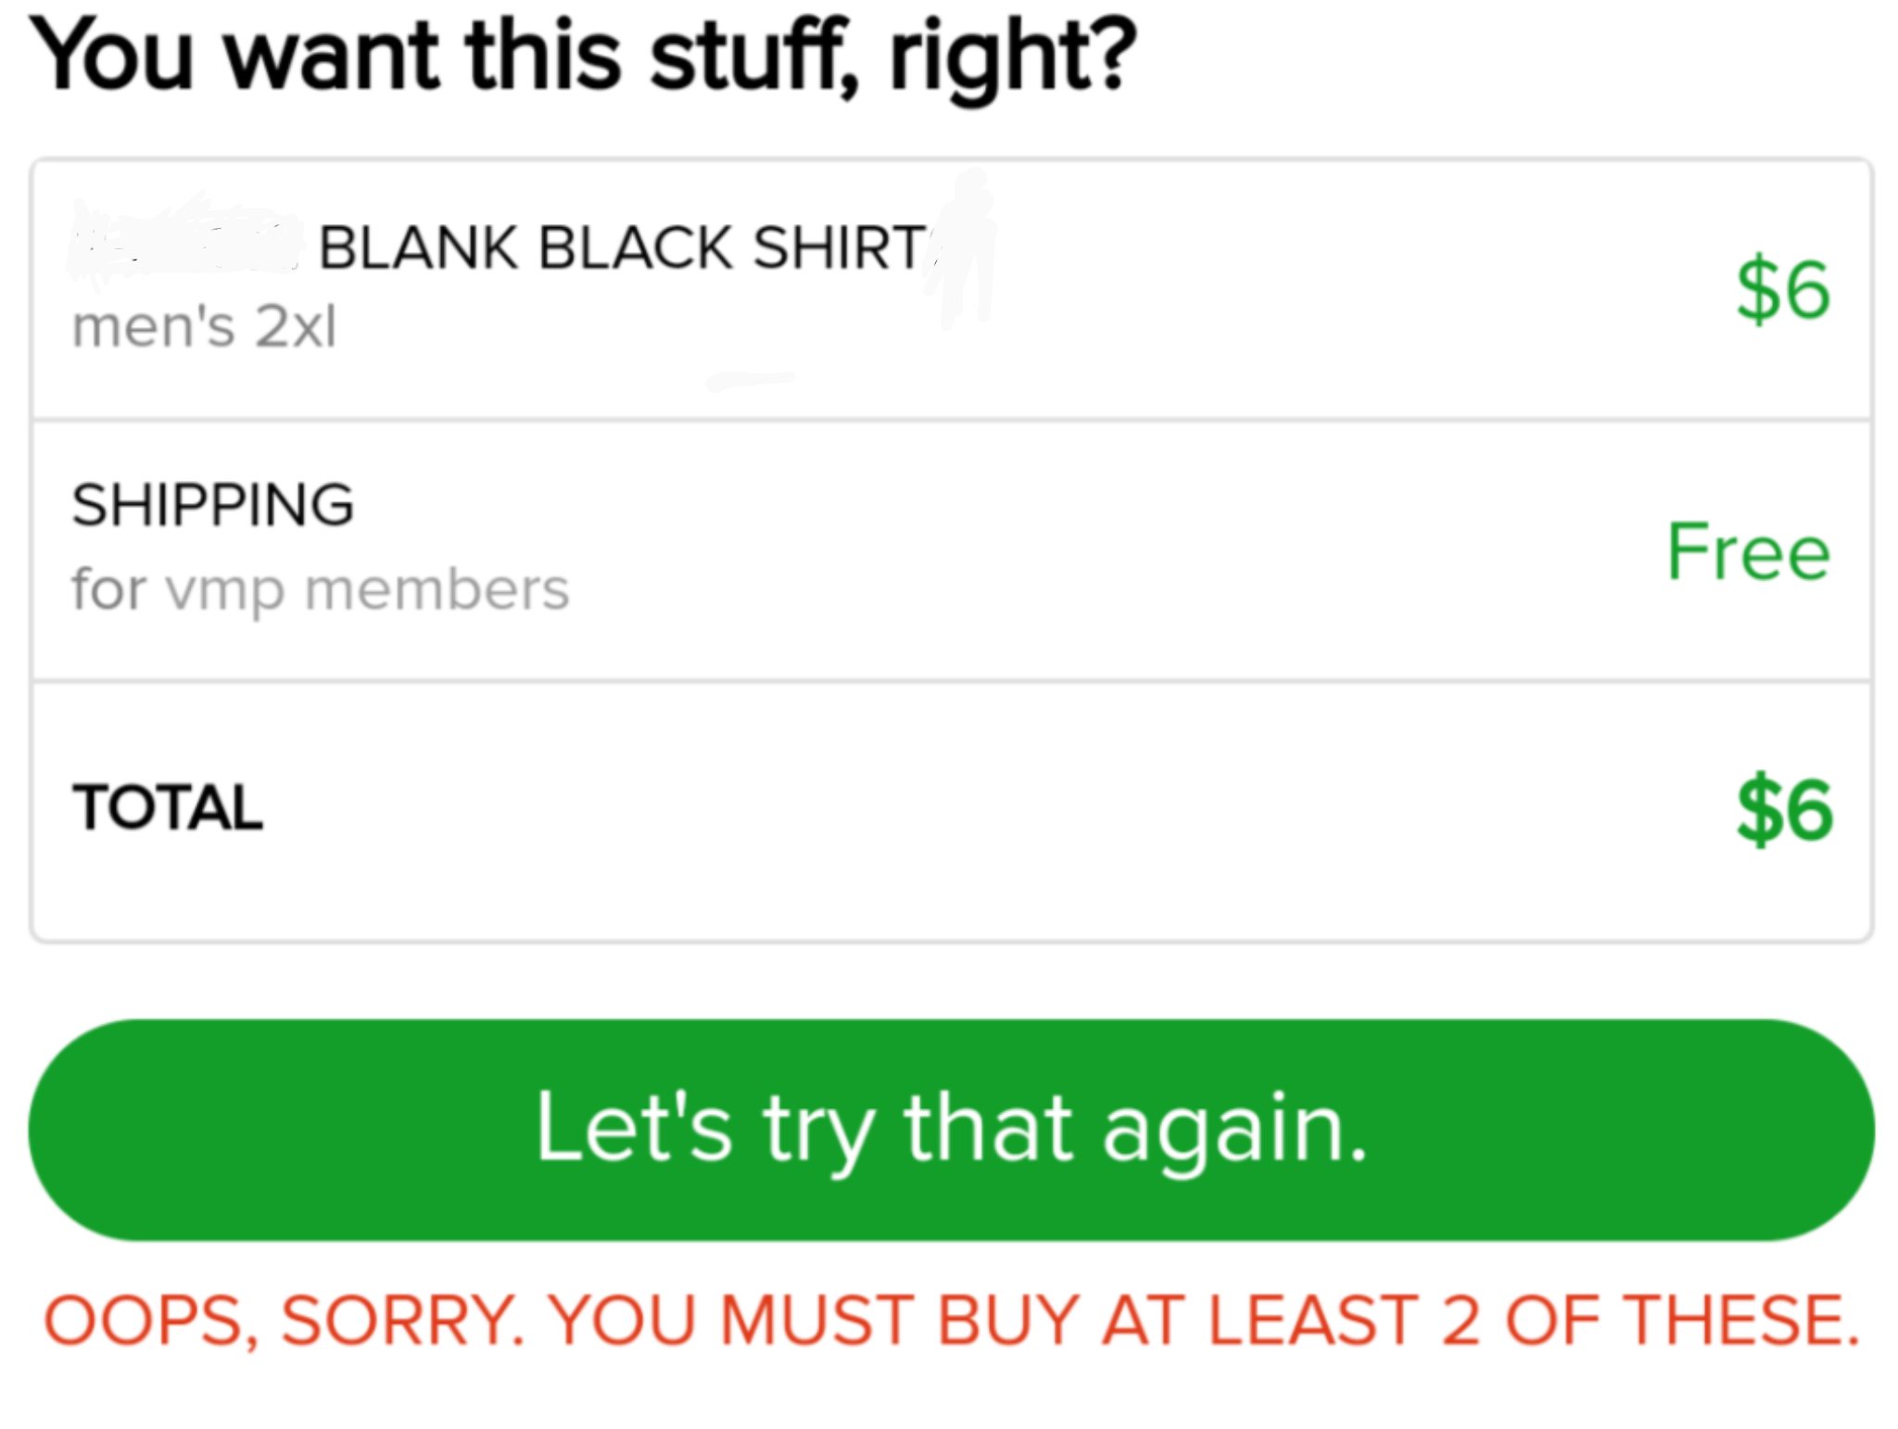This screenshot has width=1898, height=1429.
Task: Click the "You want this stuff, right?" heading
Action: pos(584,57)
